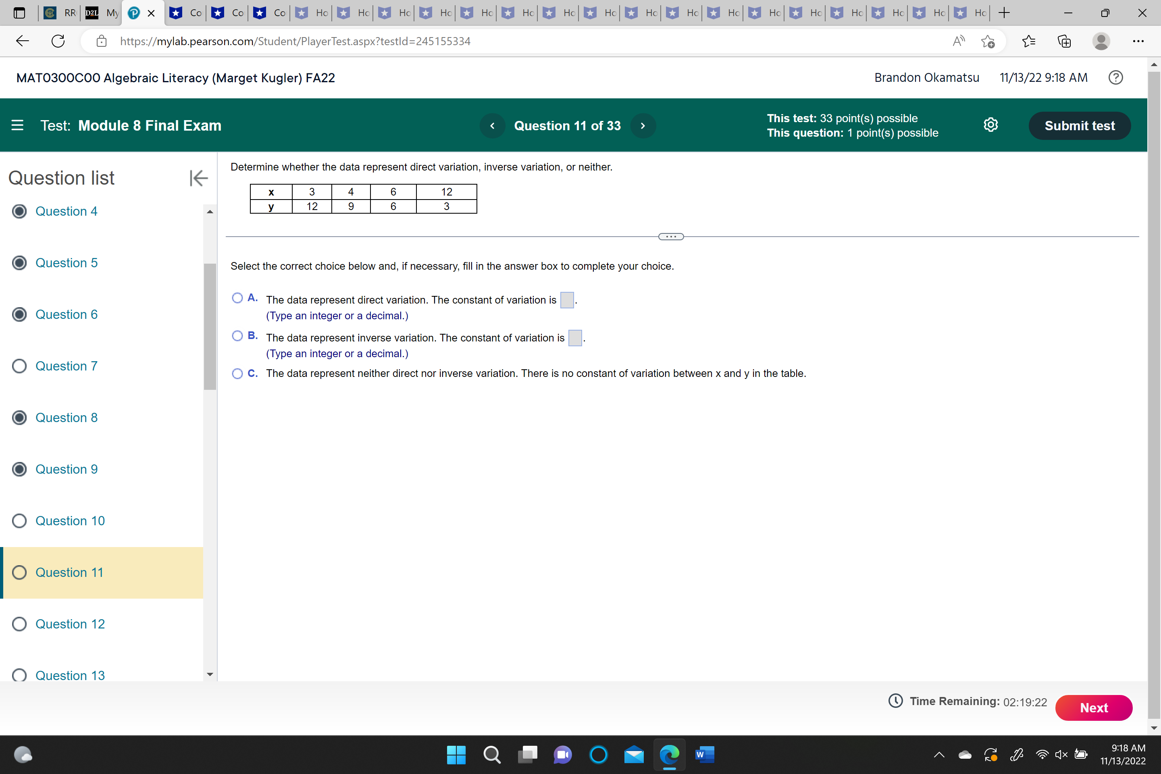Viewport: 1161px width, 774px height.
Task: Select answer choice A direct variation
Action: point(237,298)
